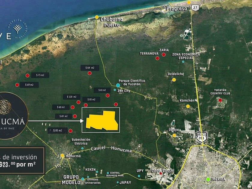
Task: Select the KEKEN label
Action: (90, 169)
